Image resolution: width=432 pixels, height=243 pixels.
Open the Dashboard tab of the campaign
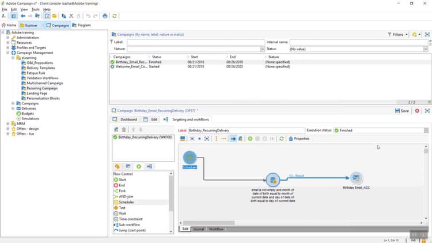125,119
